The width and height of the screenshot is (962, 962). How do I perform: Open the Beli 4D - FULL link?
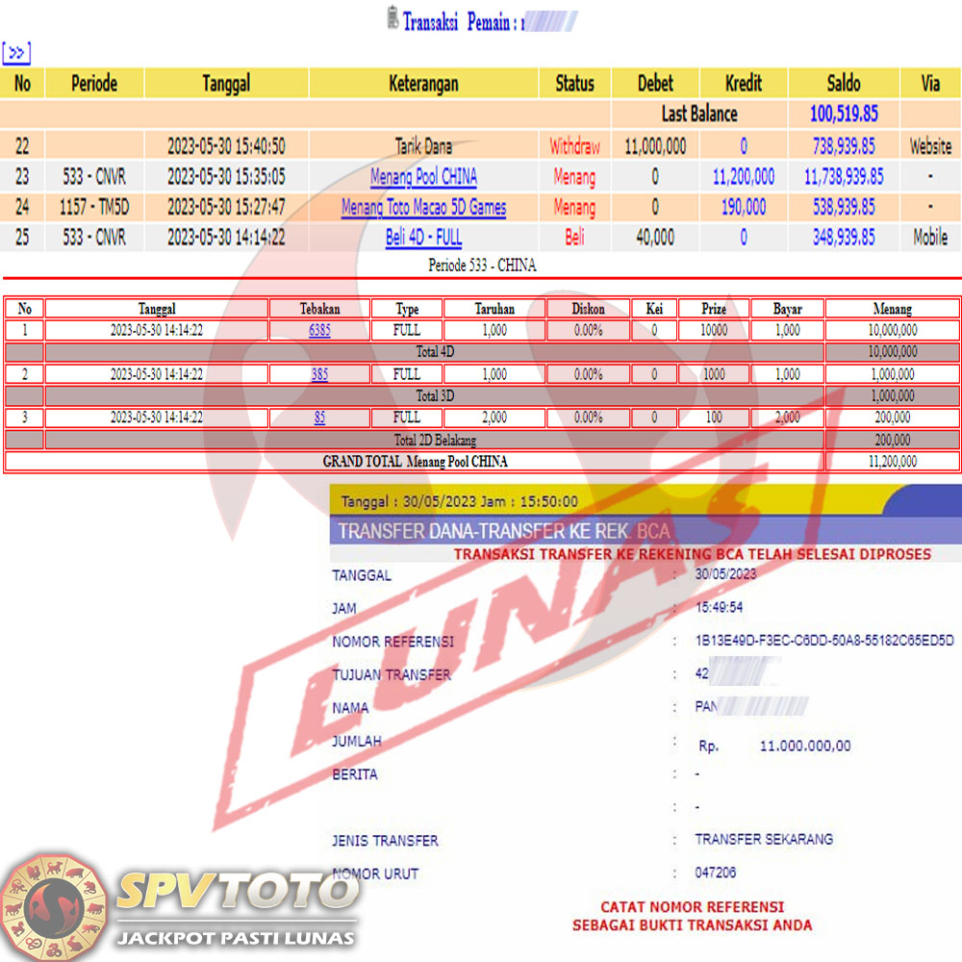[x=423, y=237]
